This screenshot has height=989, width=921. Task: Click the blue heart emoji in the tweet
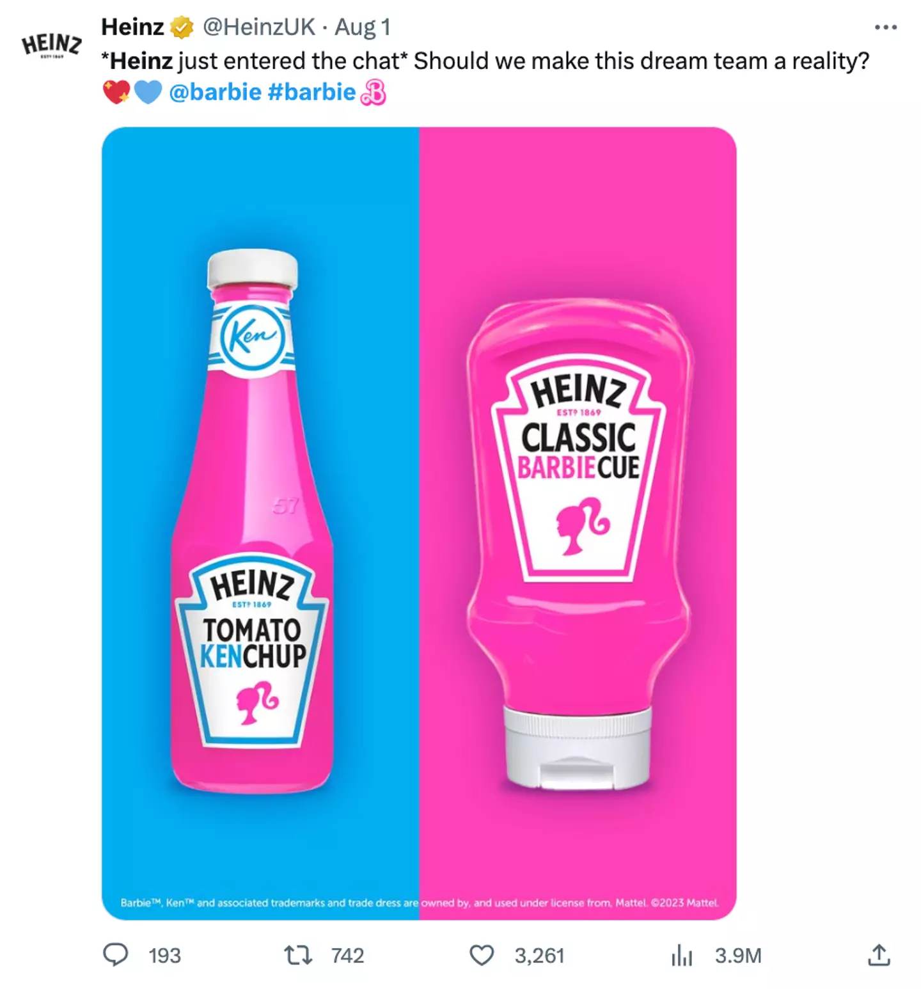coord(147,91)
